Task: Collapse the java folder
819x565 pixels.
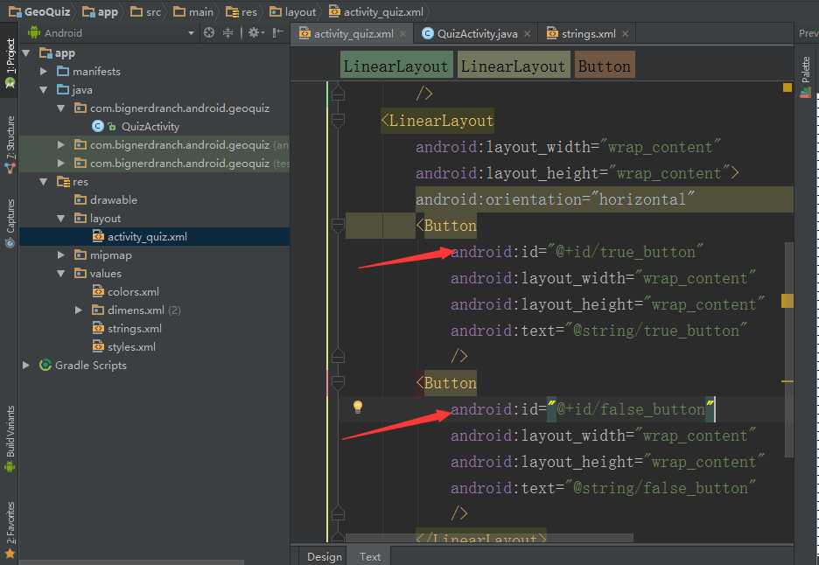Action: tap(44, 90)
